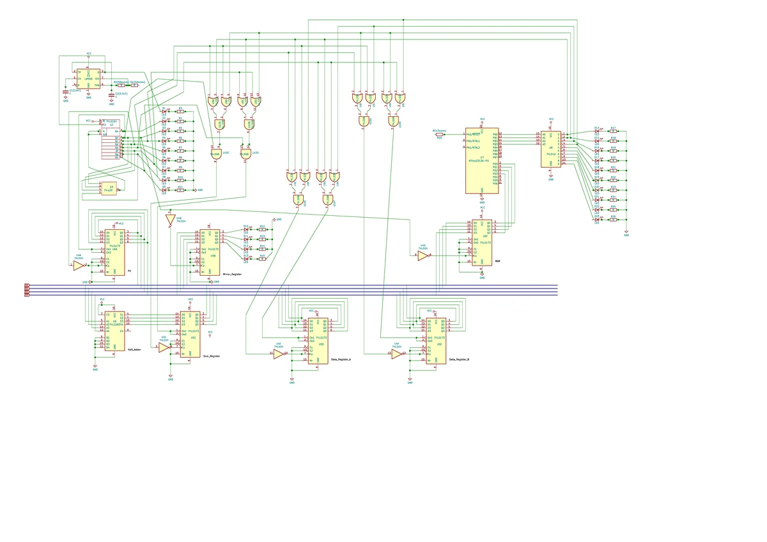Click the Sum_Register label

(212, 356)
